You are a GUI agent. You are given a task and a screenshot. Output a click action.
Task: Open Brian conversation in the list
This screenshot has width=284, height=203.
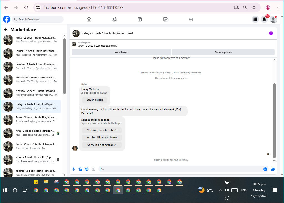coord(31,146)
